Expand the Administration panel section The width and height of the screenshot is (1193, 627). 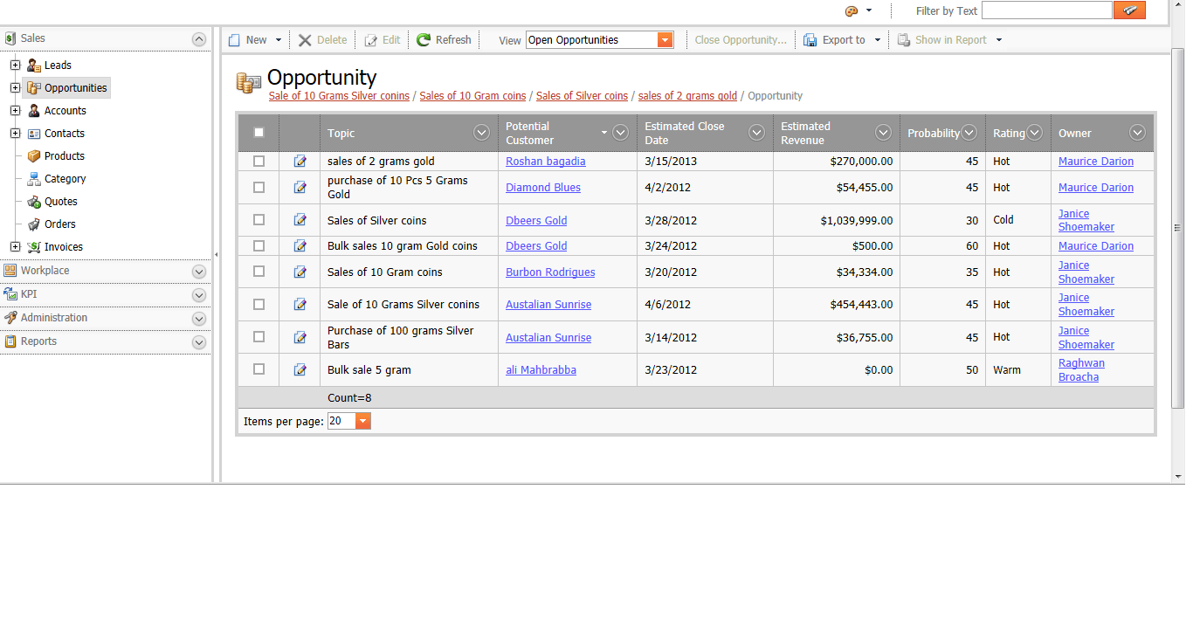click(199, 319)
